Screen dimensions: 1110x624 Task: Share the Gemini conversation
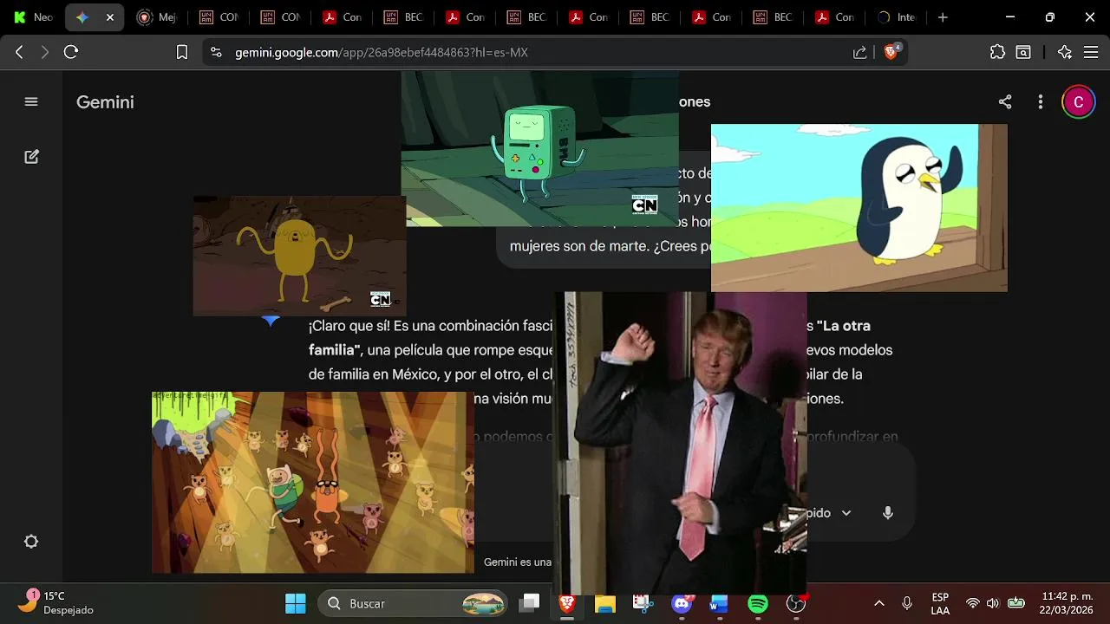(x=1005, y=102)
